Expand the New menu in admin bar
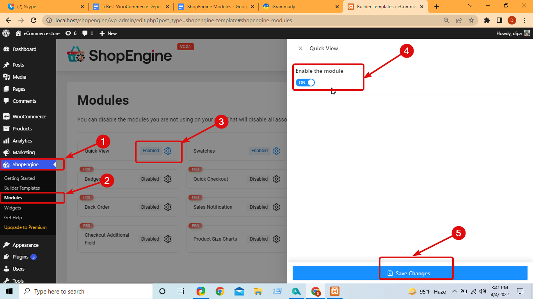Screen dimensions: 533x299 108,33
